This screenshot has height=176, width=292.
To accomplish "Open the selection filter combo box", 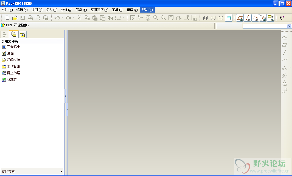I will [267, 26].
